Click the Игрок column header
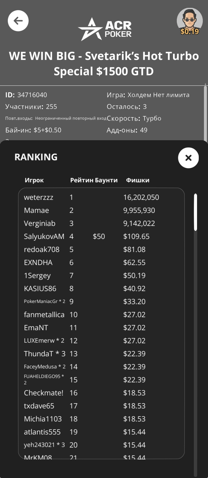This screenshot has height=478, width=208. click(34, 180)
